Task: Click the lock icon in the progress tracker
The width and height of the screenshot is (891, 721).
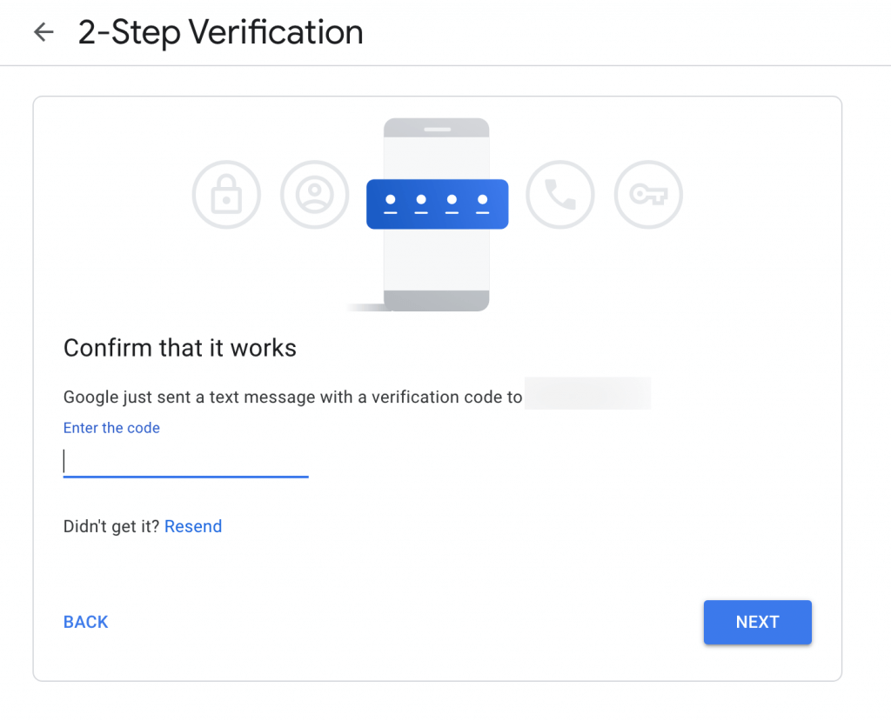Action: click(226, 195)
